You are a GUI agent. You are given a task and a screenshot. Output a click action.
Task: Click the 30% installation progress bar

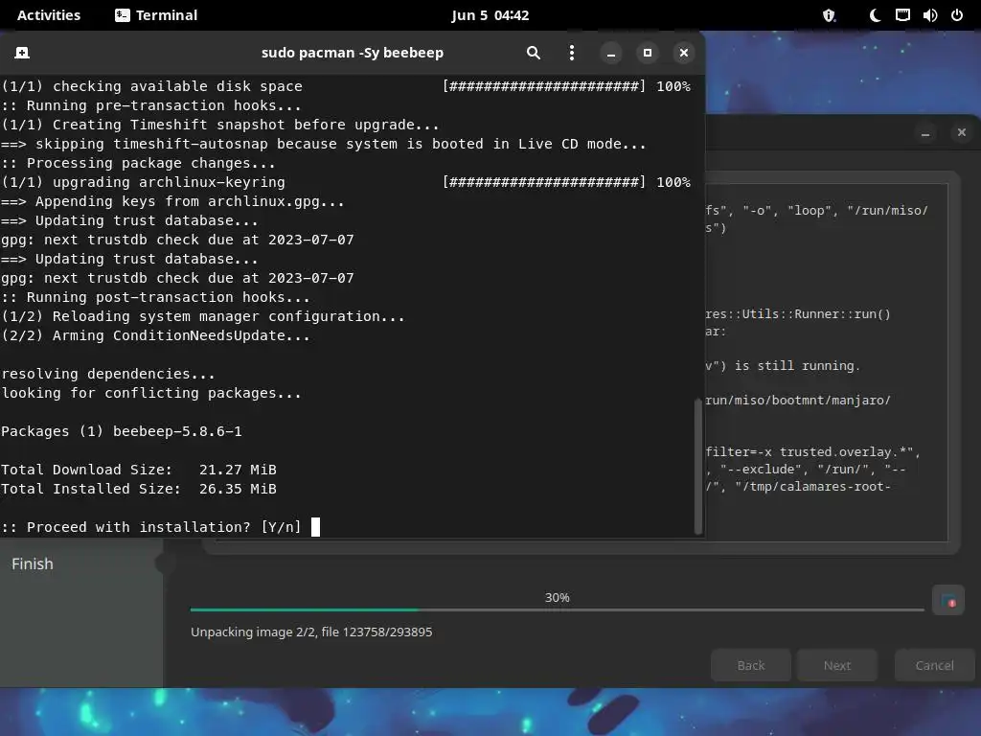coord(557,609)
